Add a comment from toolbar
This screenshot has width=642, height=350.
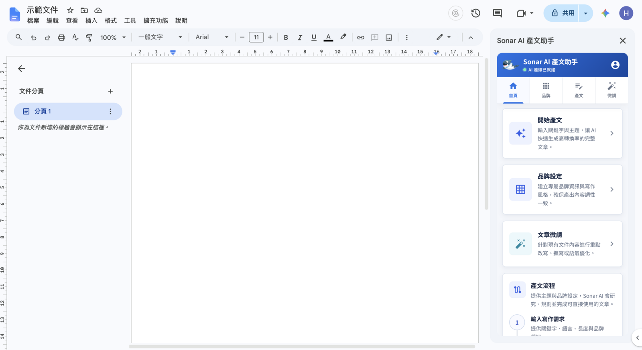point(374,37)
